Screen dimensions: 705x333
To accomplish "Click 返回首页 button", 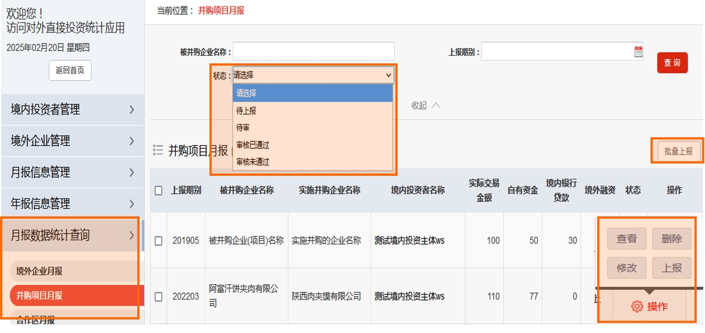I will click(x=70, y=70).
